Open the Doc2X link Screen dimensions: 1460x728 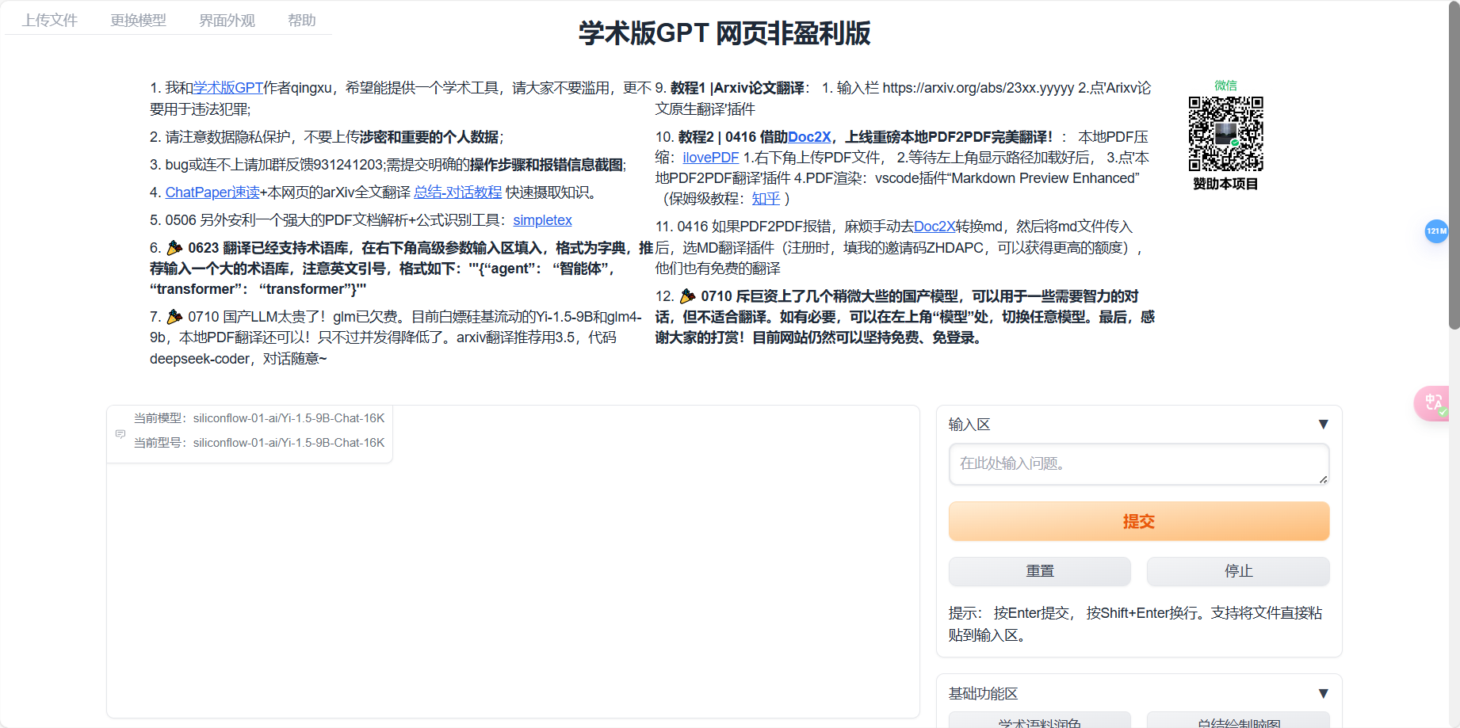point(808,136)
